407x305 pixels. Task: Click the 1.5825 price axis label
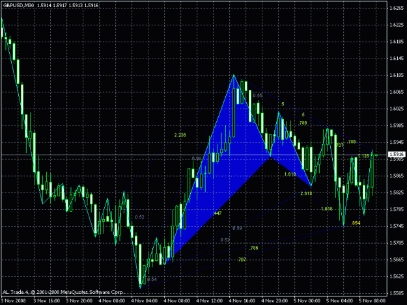tap(397, 192)
